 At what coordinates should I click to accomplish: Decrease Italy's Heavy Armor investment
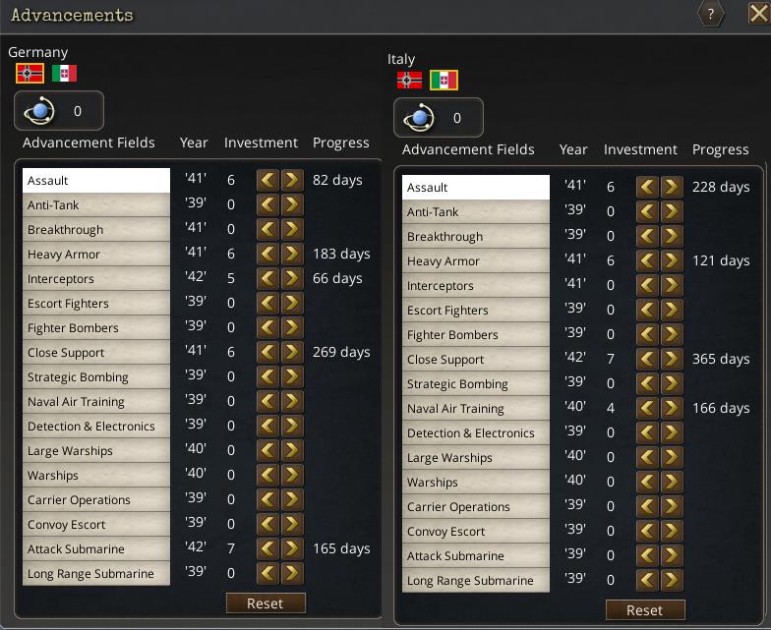(x=647, y=260)
